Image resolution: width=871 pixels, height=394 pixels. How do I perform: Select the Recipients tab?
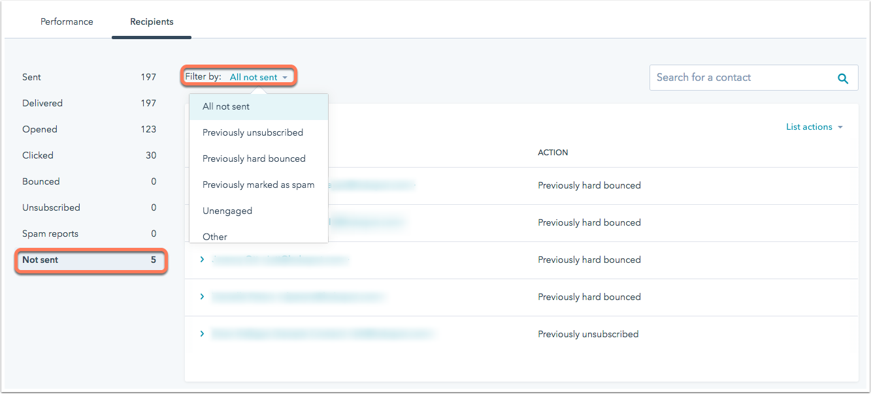tap(151, 22)
